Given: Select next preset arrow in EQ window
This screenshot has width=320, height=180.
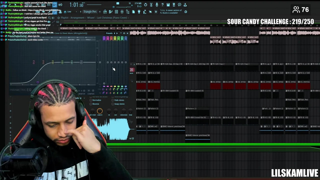Looking at the screenshot, I should point(117,33).
